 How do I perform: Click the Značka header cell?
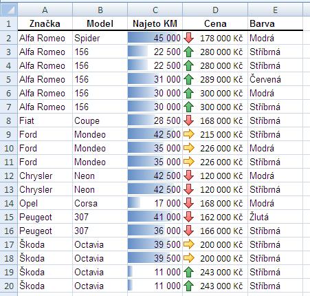point(45,23)
